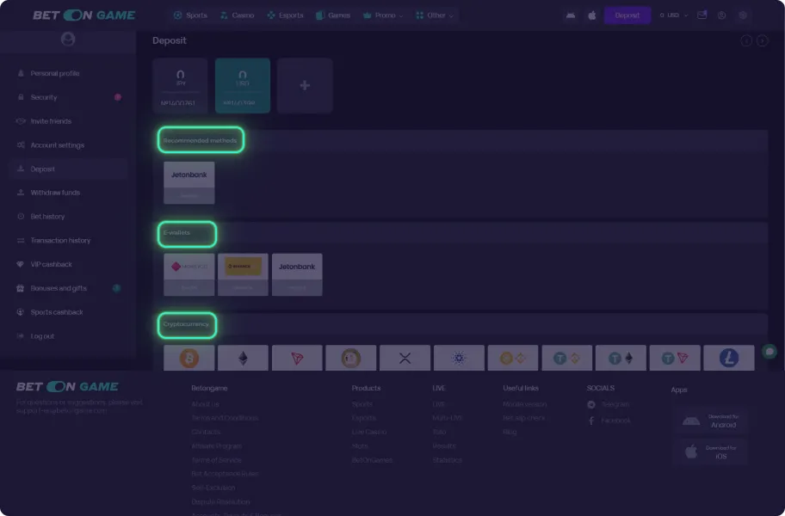Click the Apple app icon in header
The width and height of the screenshot is (785, 516).
[591, 15]
